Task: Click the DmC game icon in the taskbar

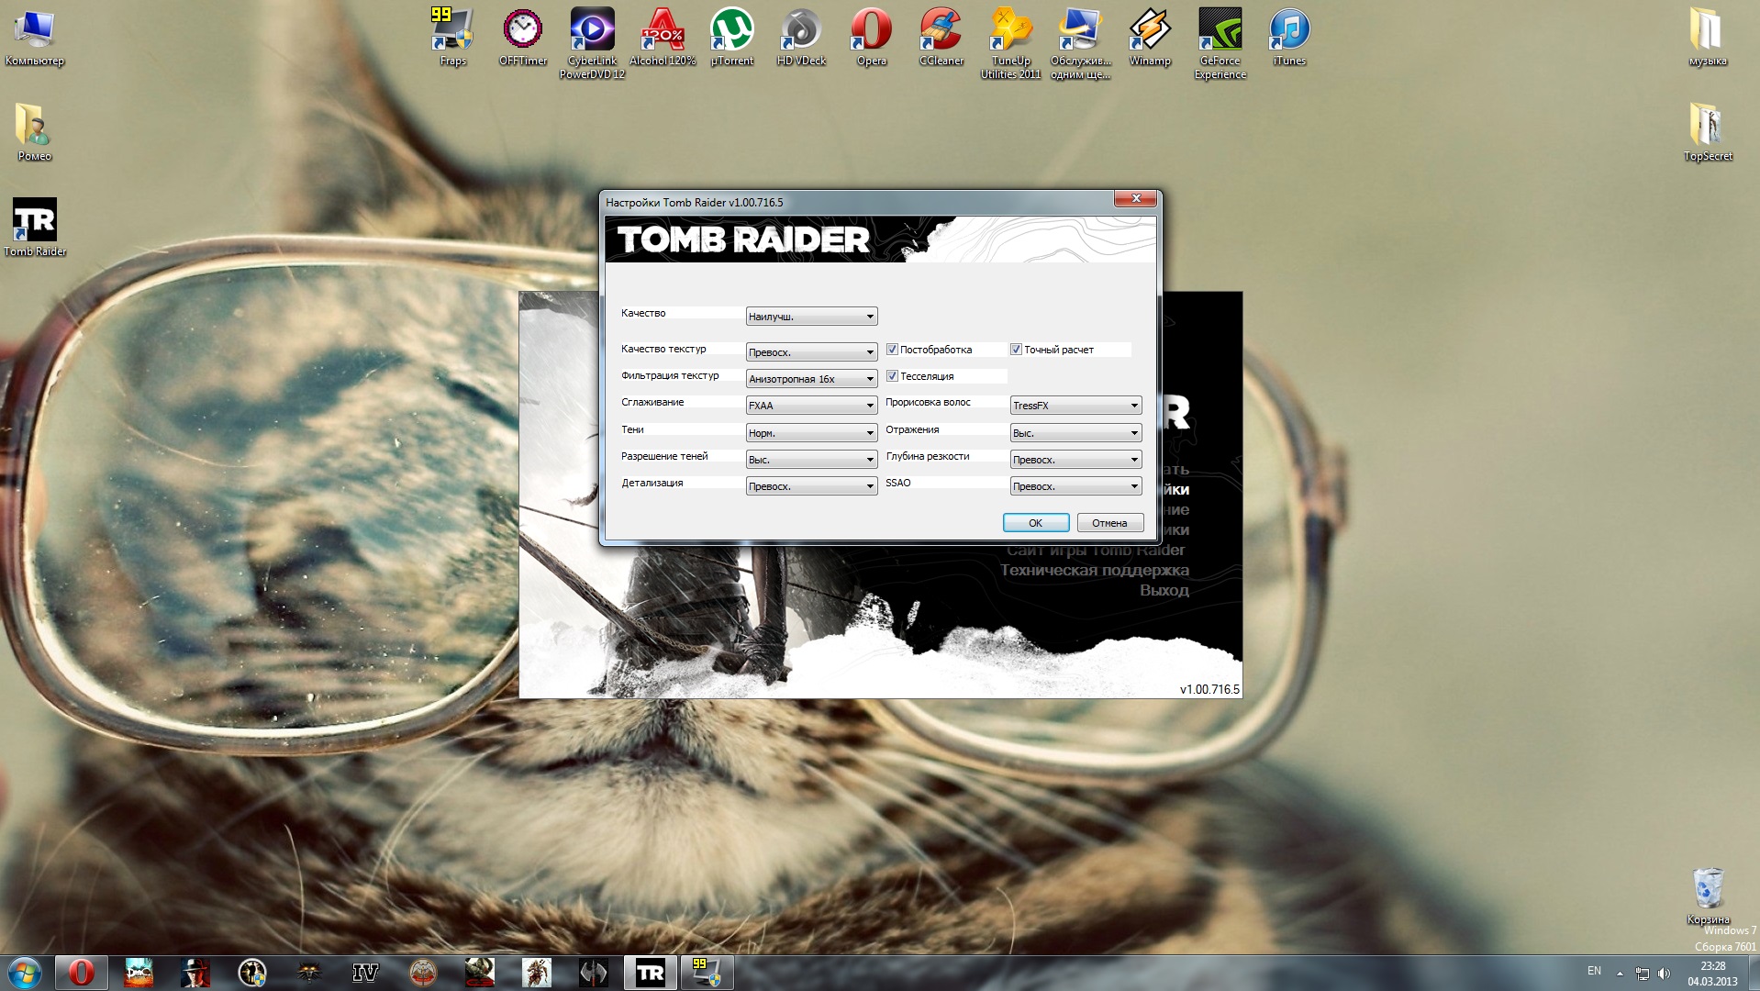Action: 139,973
